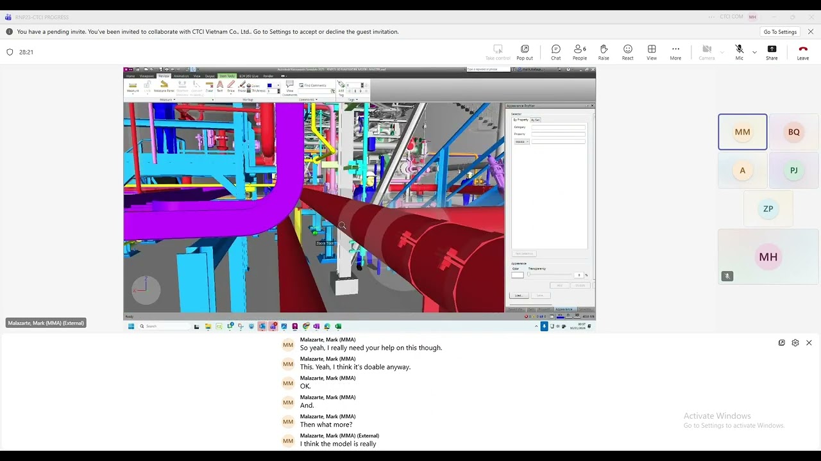Select ZP participant tile
Screen dimensions: 821x461
[x=768, y=209]
